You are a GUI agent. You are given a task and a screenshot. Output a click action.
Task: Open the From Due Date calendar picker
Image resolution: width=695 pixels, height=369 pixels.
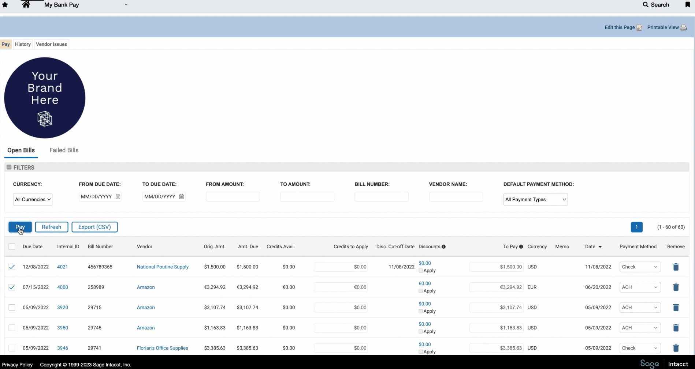click(118, 197)
